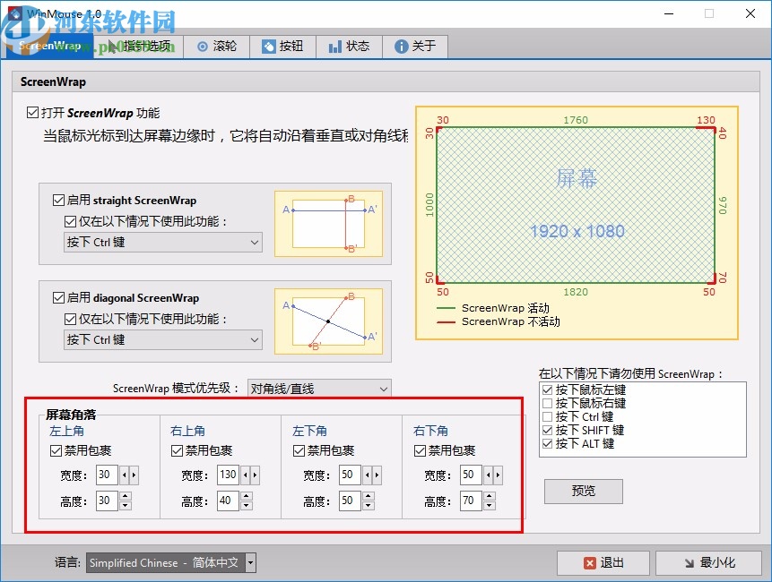Click the red X icon on 退出
772x582 pixels.
click(x=589, y=563)
